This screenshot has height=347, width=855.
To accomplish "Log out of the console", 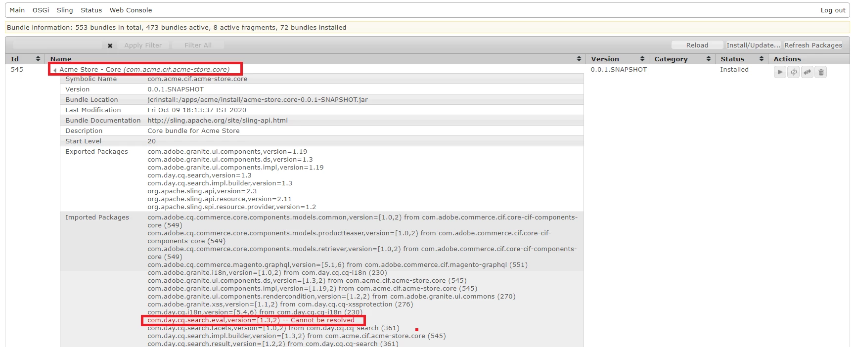I will [833, 10].
